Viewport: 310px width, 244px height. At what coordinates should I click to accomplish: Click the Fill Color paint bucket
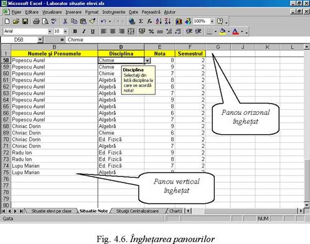click(222, 32)
